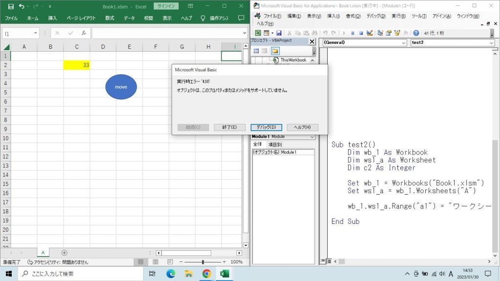
Task: Click the 終了(E) button in error dialog
Action: (229, 127)
